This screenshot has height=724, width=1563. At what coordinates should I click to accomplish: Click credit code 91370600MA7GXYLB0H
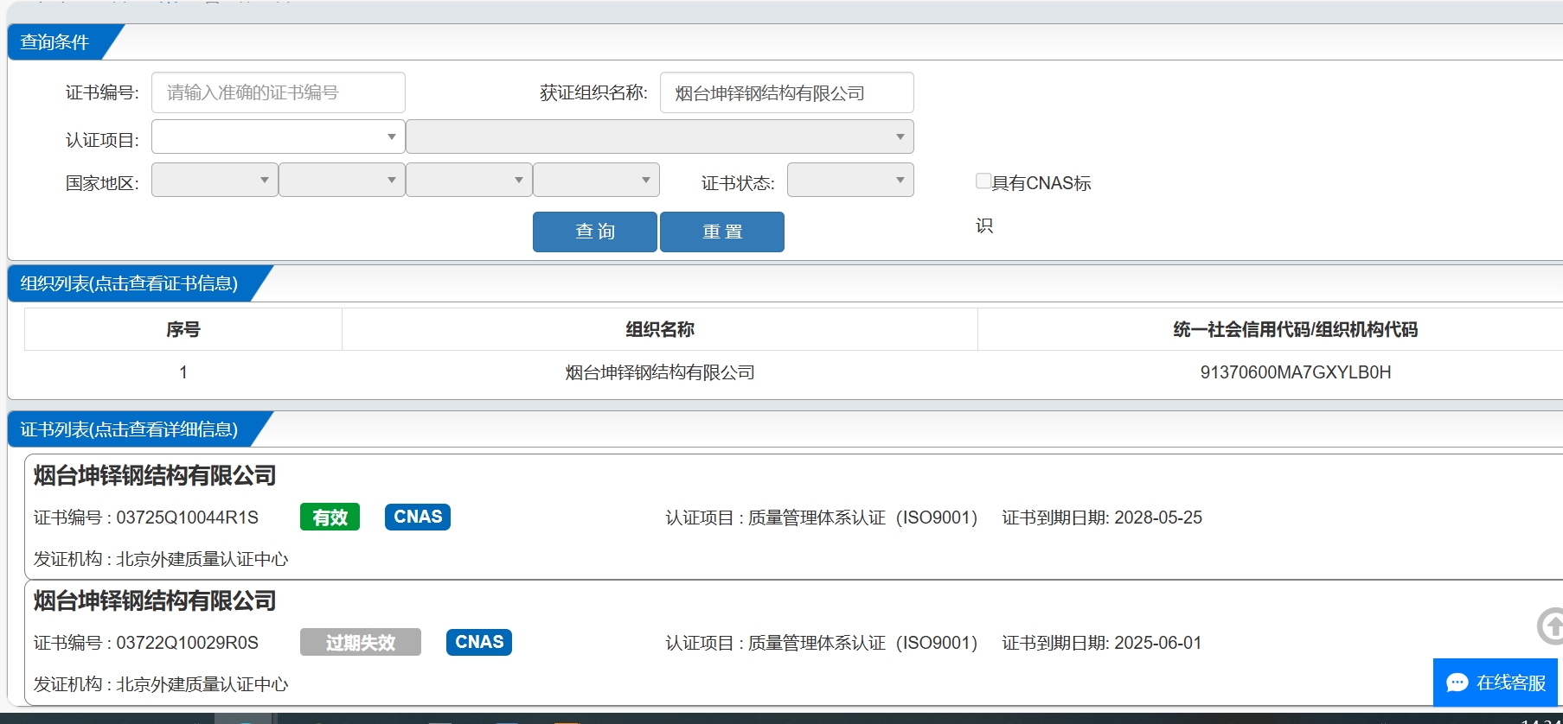click(x=1296, y=372)
